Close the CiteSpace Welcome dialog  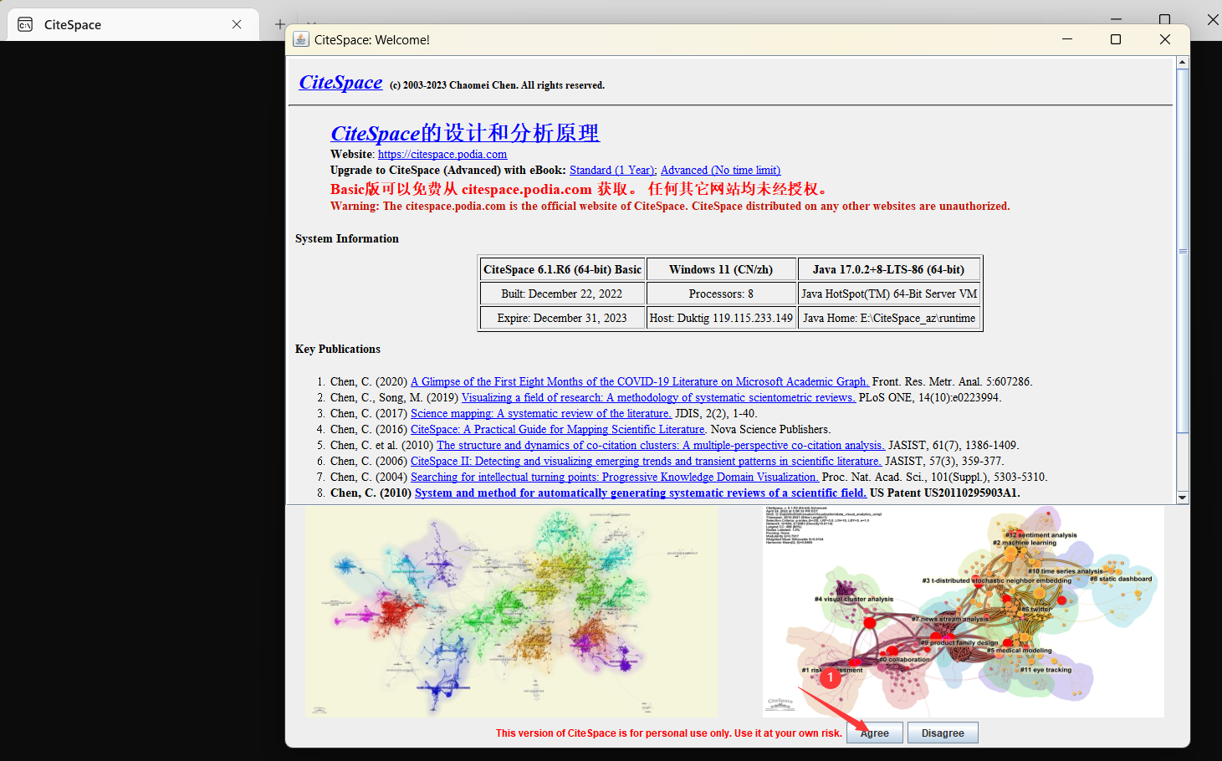click(x=1164, y=39)
